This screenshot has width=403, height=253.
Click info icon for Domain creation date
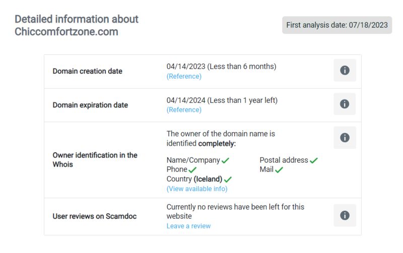coord(345,70)
